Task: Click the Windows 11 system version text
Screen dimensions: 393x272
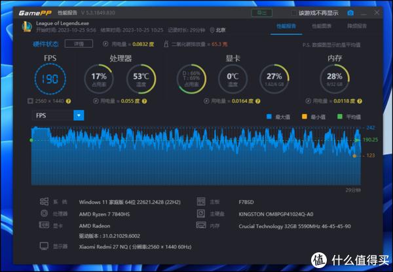Action: click(130, 202)
